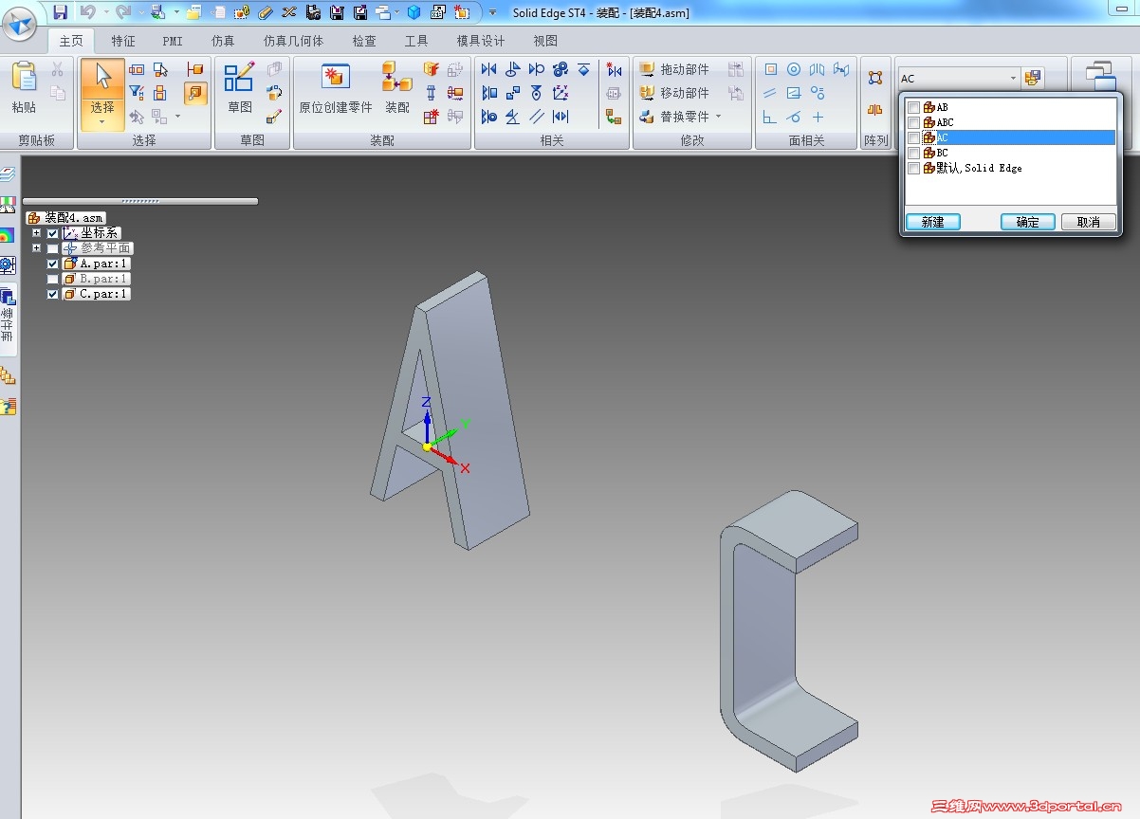This screenshot has width=1140, height=819.
Task: Check the BC configuration checkbox
Action: 913,154
